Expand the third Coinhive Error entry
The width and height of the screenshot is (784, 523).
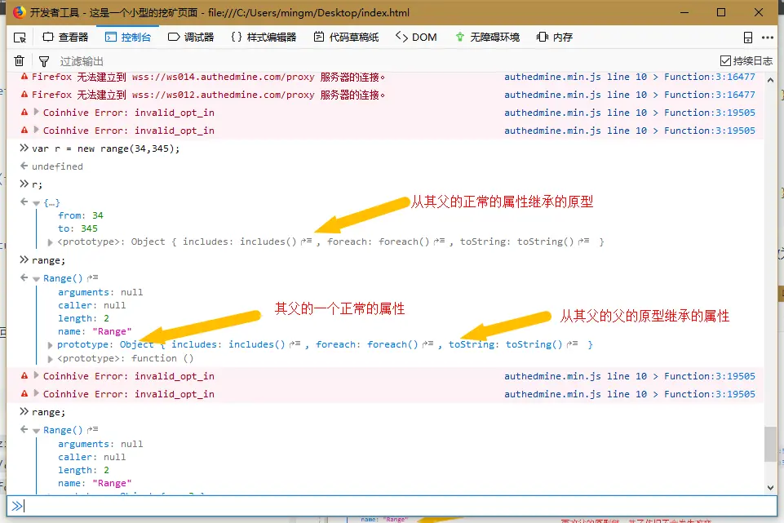coord(36,375)
